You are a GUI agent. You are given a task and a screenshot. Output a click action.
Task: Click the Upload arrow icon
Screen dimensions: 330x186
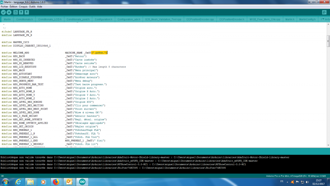tap(9, 13)
